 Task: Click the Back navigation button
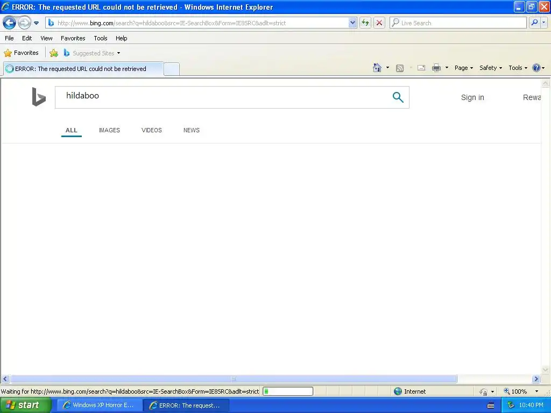point(9,23)
